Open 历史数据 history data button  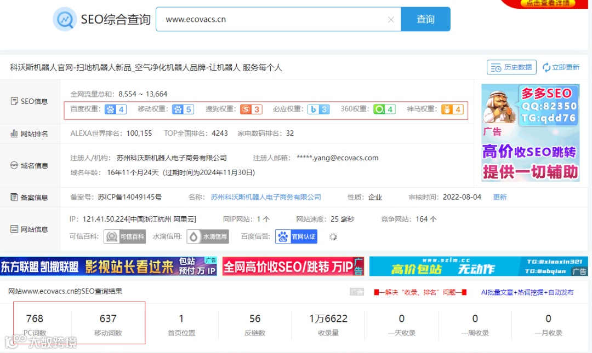(x=511, y=67)
